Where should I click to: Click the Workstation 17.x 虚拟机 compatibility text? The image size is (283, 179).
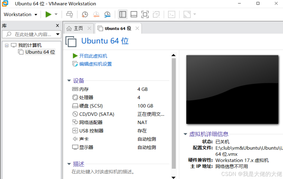242,160
